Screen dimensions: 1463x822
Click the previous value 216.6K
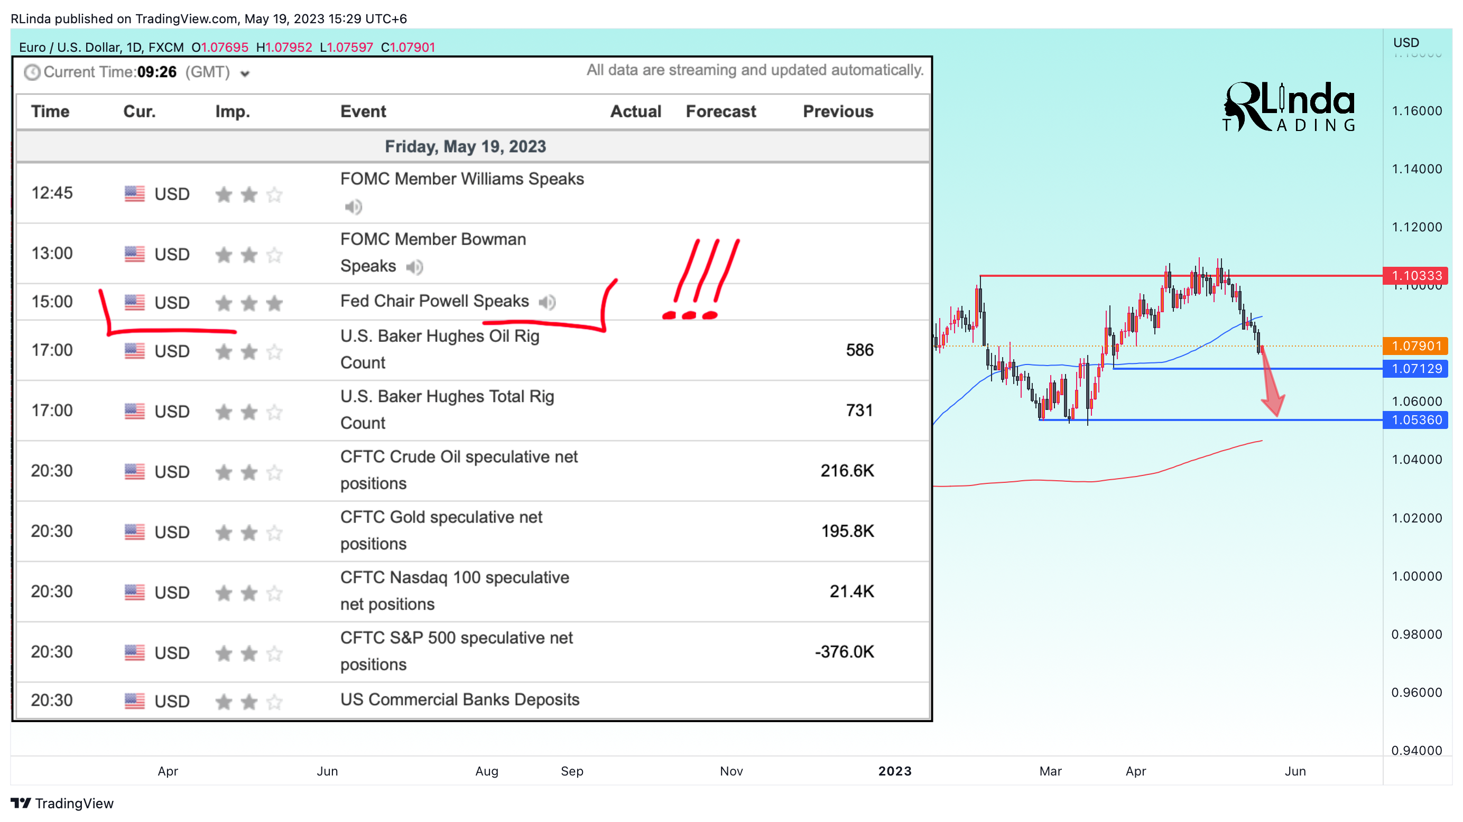coord(847,471)
